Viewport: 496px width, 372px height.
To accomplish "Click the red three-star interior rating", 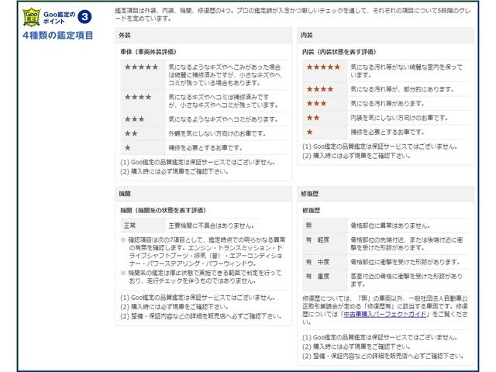I will pyautogui.click(x=317, y=103).
